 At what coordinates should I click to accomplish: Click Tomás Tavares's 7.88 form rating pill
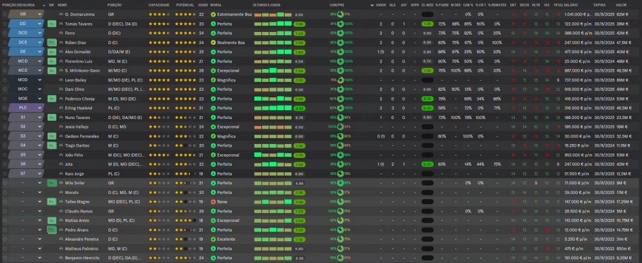299,24
